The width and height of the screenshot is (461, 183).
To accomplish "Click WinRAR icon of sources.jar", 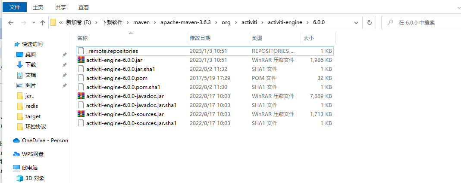I will pyautogui.click(x=81, y=114).
